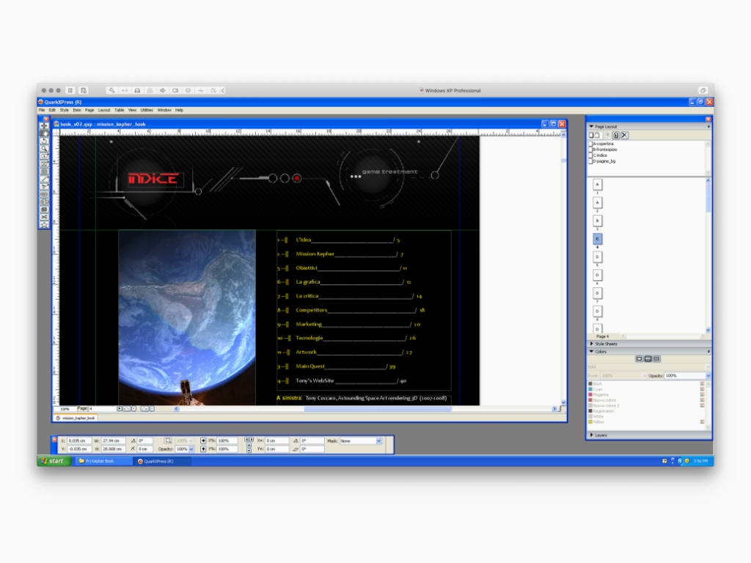Click the virtual machine pause icon
Viewport: 751px width, 563px height.
(70, 90)
